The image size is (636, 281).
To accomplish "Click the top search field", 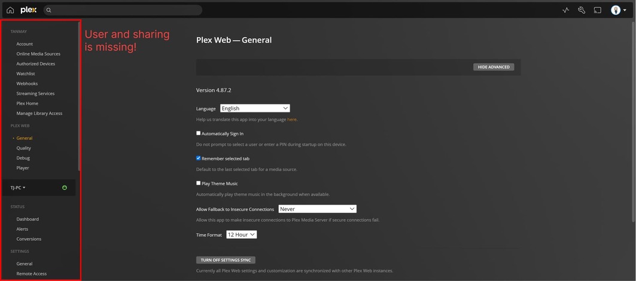I will (126, 10).
